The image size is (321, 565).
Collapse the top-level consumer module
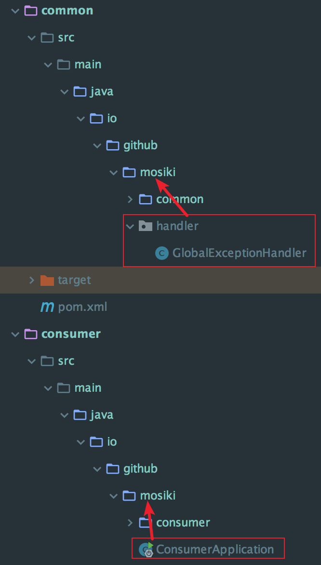coord(15,334)
